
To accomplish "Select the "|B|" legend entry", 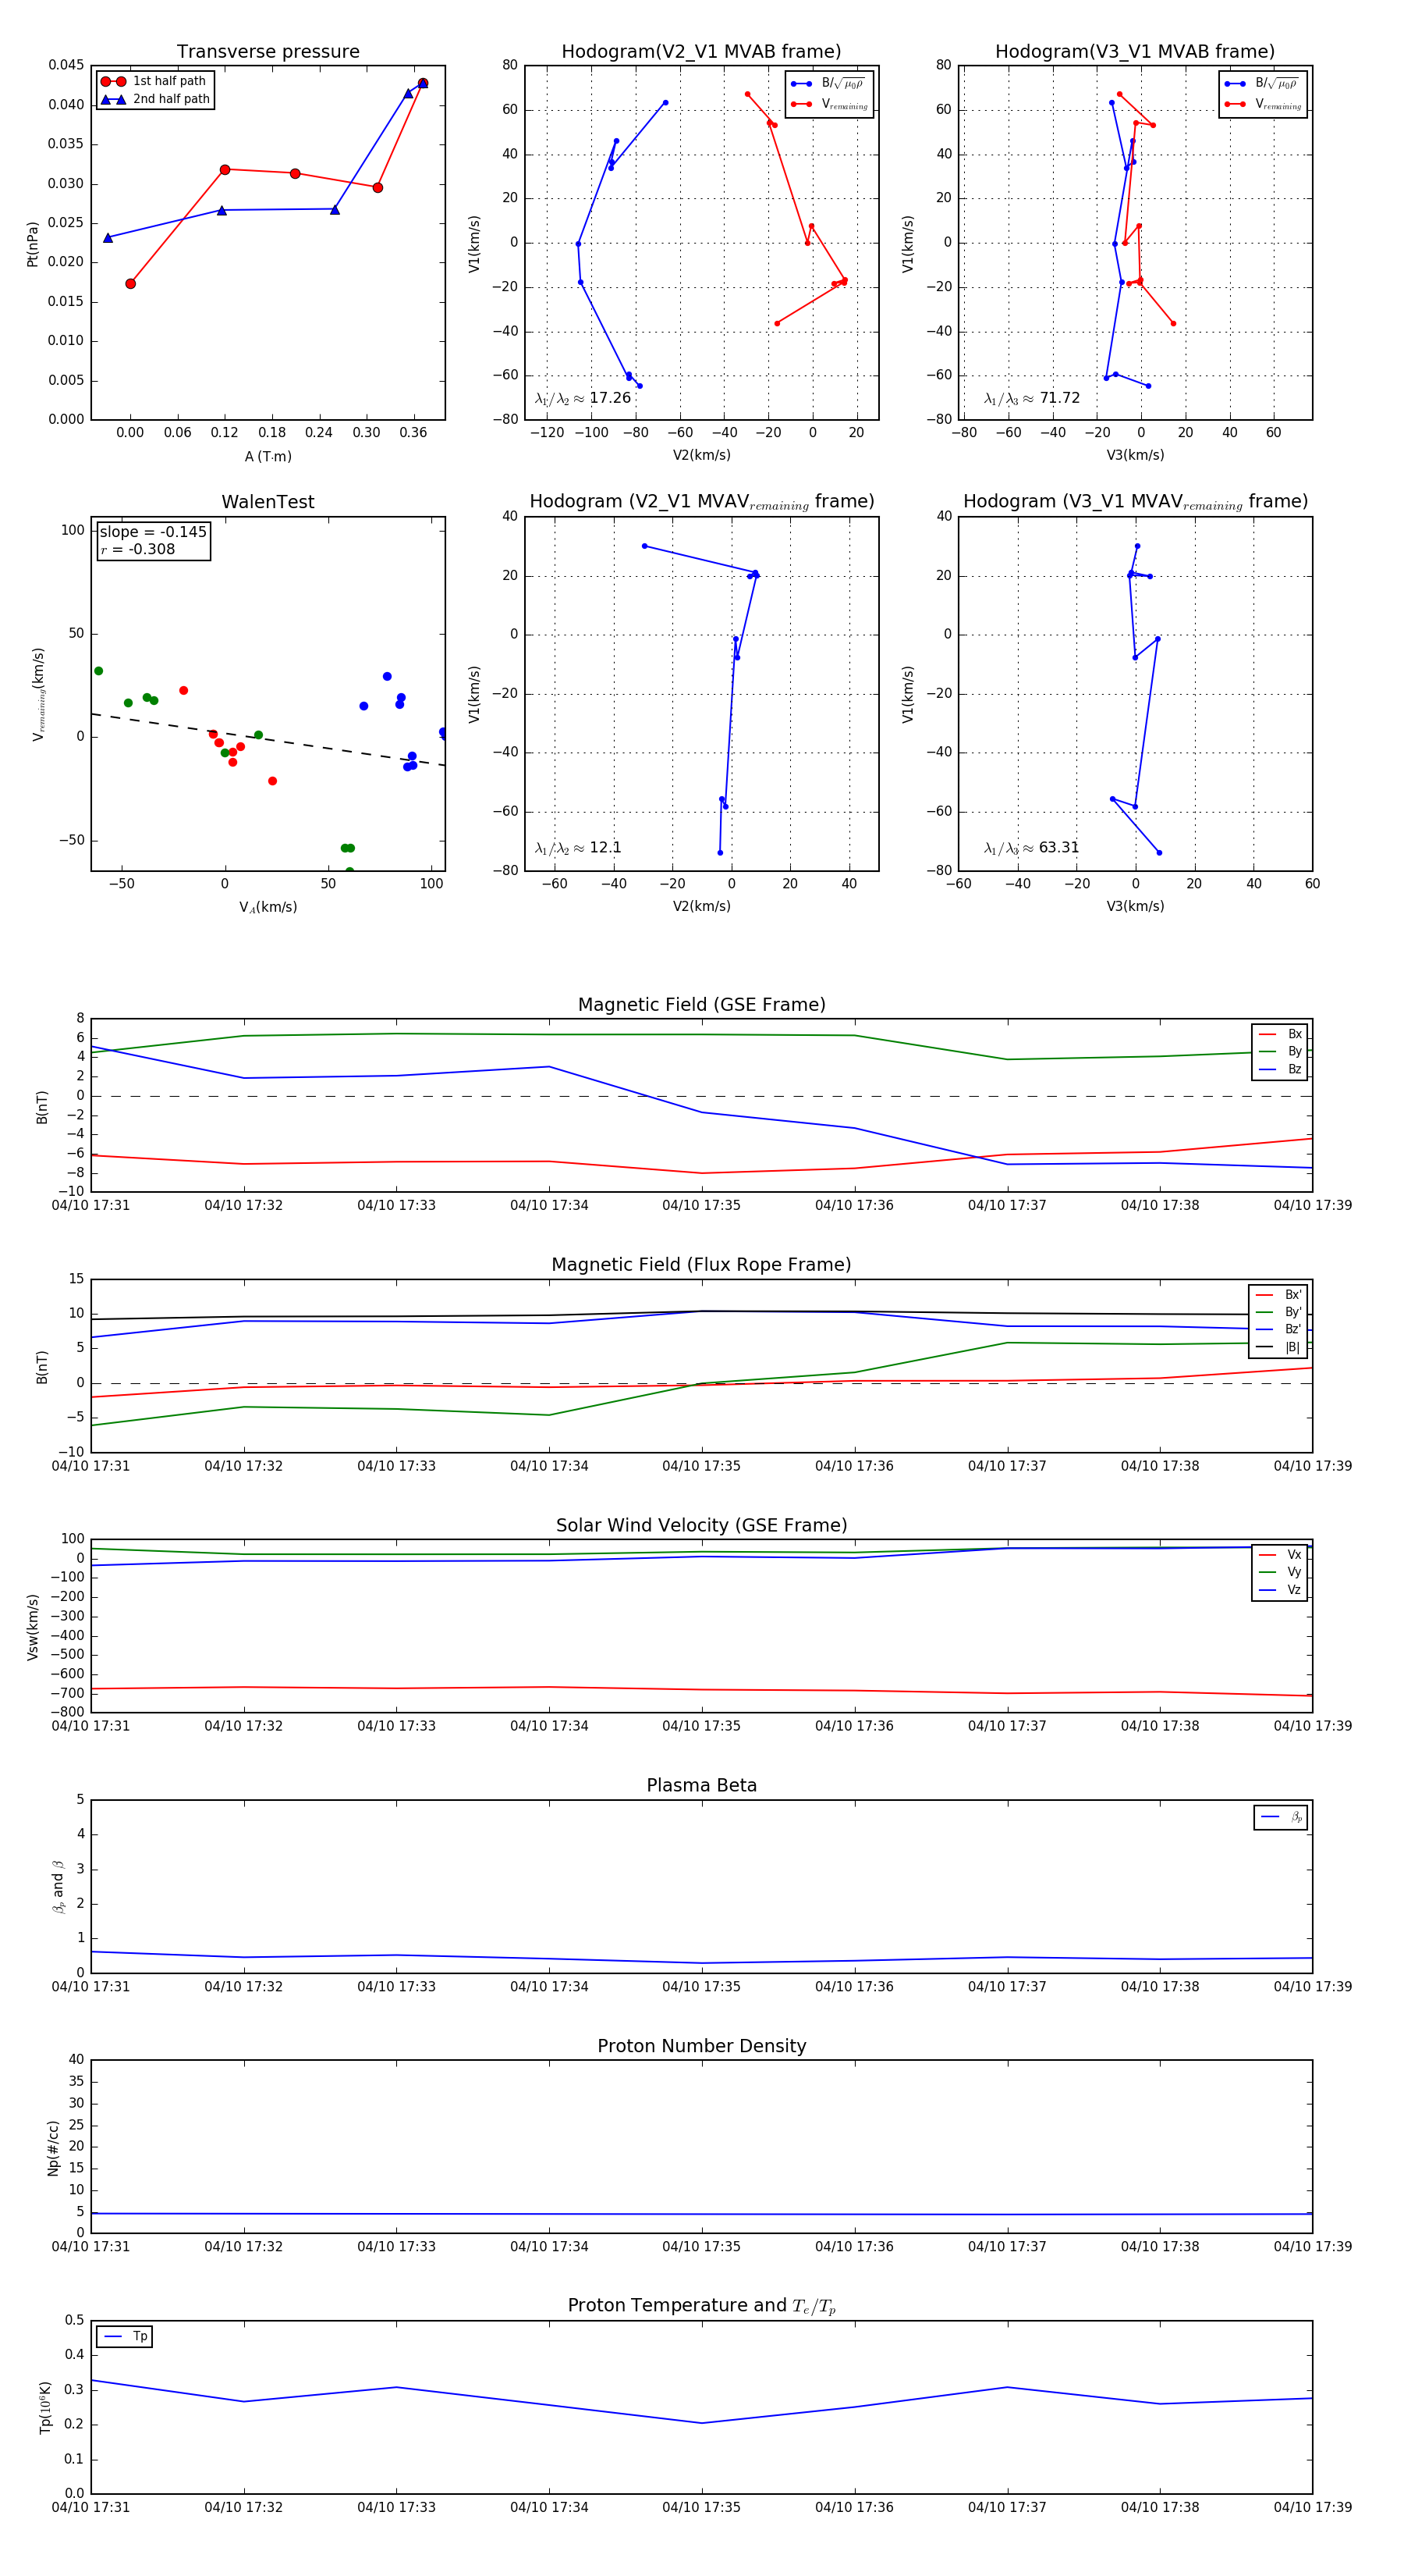I will pyautogui.click(x=1279, y=1348).
